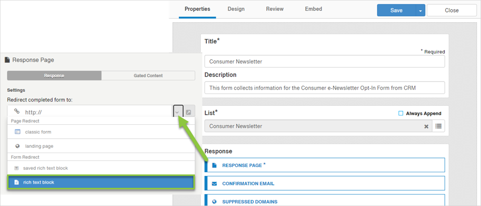Click the saved rich text block icon
The height and width of the screenshot is (206, 481).
(x=16, y=168)
